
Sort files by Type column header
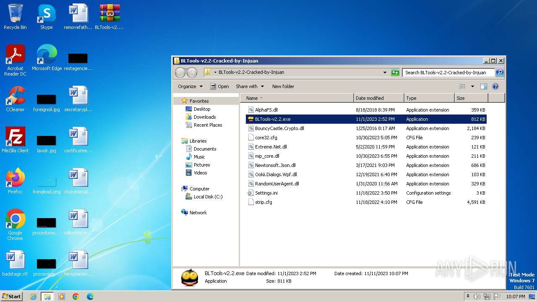429,98
